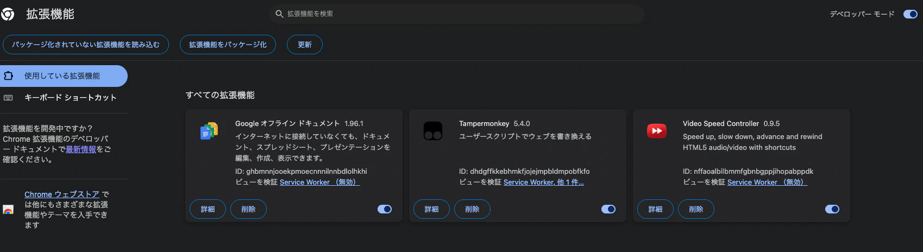Disable Google オフライン ドキュメント with its toggle

pyautogui.click(x=385, y=209)
